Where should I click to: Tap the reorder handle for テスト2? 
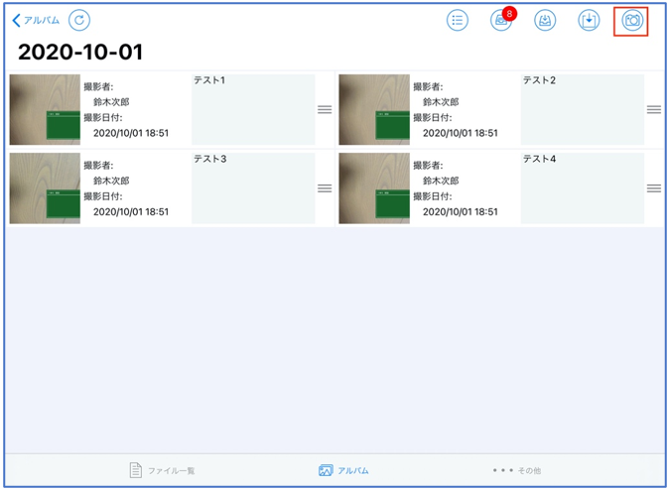pos(653,109)
